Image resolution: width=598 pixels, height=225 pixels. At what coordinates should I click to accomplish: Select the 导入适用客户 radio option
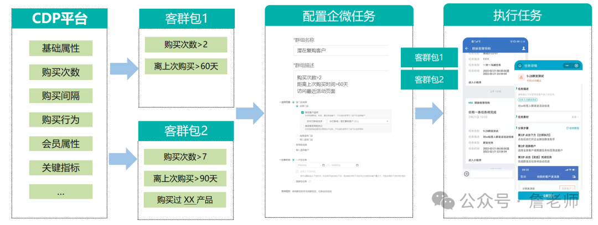pyautogui.click(x=293, y=150)
